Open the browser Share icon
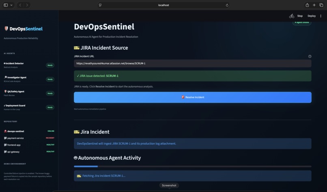 [307, 5]
